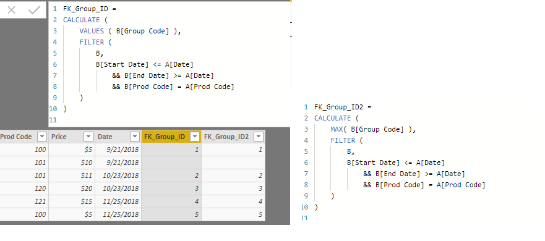The image size is (545, 241).
Task: Click Prod Code cell 120
Action: [x=24, y=188]
